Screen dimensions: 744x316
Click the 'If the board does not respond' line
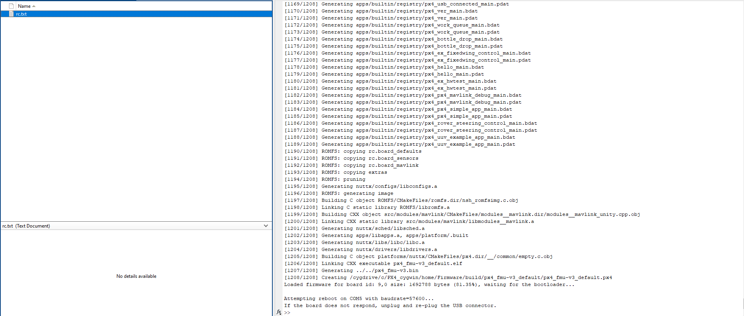pos(390,305)
